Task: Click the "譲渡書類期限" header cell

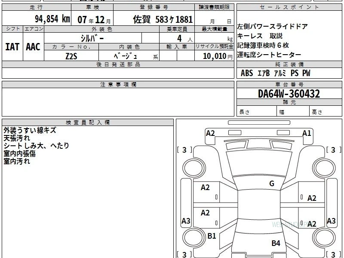Action: pos(214,7)
